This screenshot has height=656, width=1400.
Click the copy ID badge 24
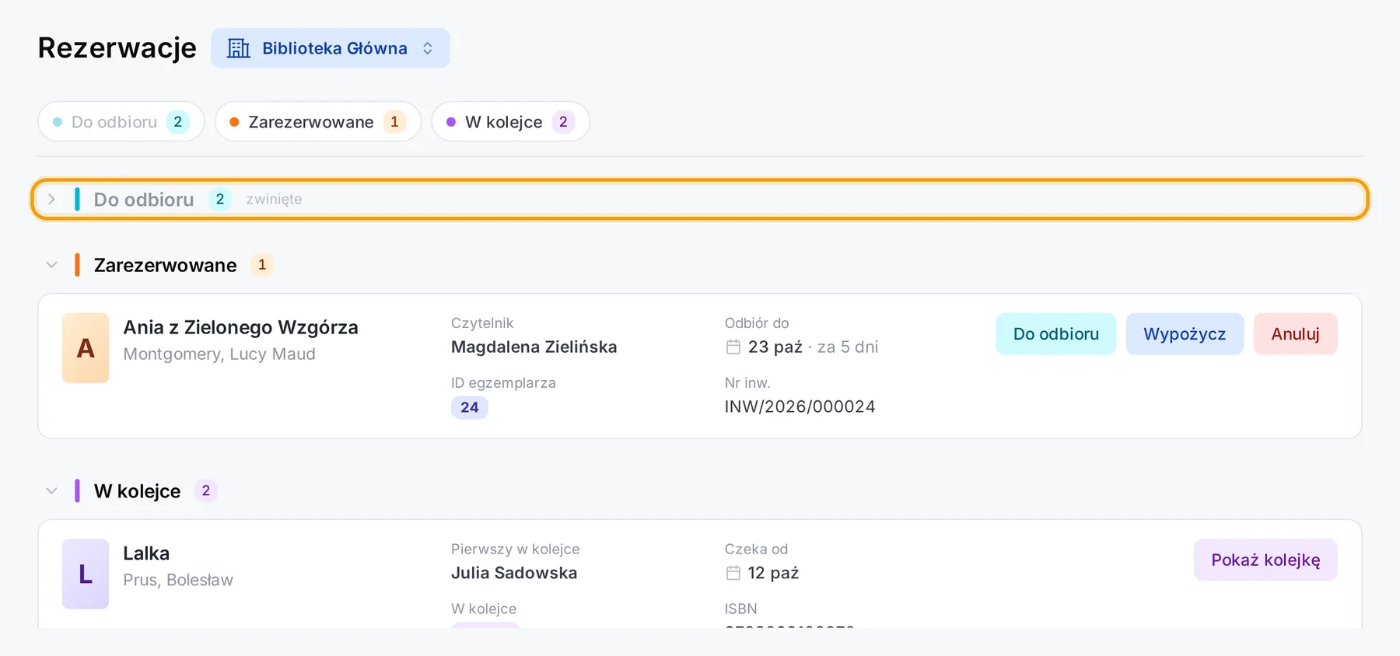(470, 407)
